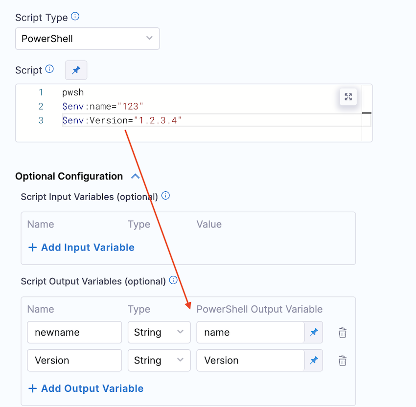Open the Type dropdown for Version row
This screenshot has height=407, width=416.
(x=159, y=361)
